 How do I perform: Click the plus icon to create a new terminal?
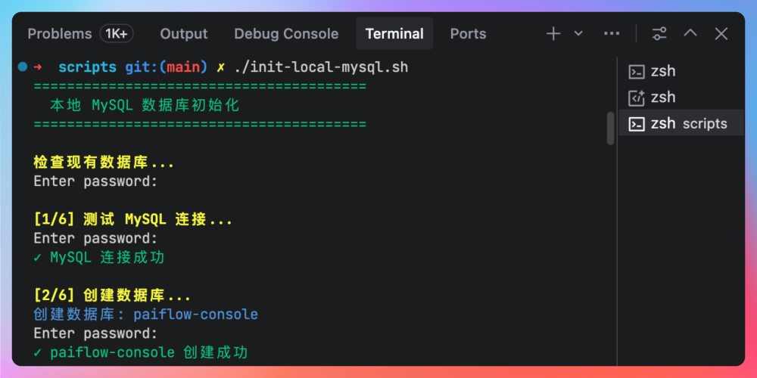pos(553,34)
